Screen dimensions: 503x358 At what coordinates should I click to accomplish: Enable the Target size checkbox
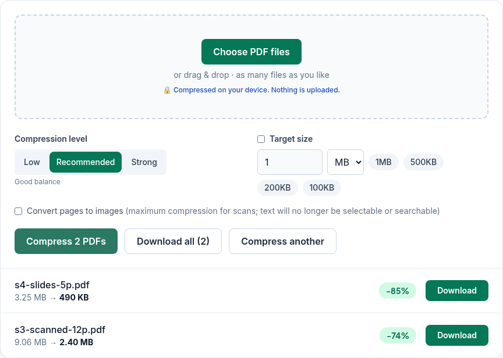pyautogui.click(x=261, y=139)
